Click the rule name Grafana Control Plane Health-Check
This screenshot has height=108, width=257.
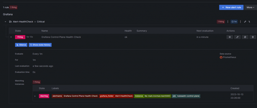[61, 37]
